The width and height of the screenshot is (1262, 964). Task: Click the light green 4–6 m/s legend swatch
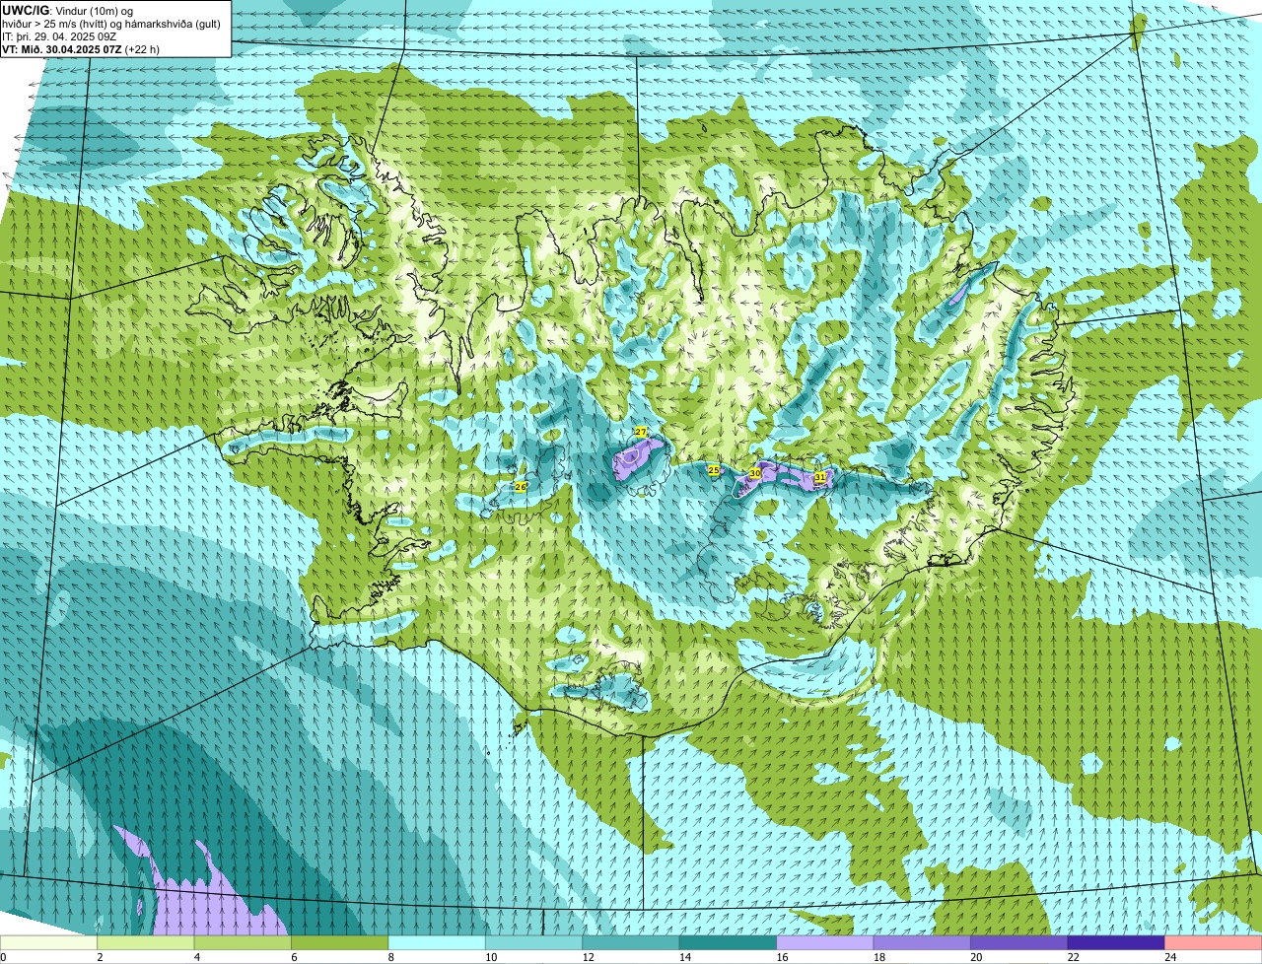point(244,943)
